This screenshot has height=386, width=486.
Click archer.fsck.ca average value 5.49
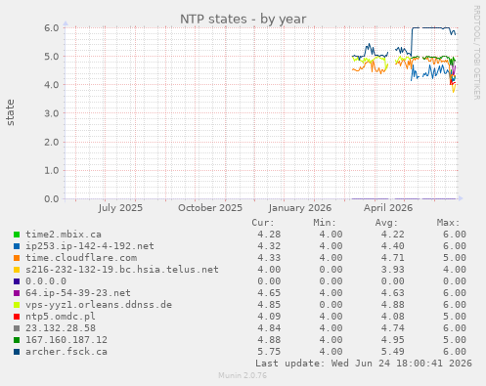coord(393,352)
